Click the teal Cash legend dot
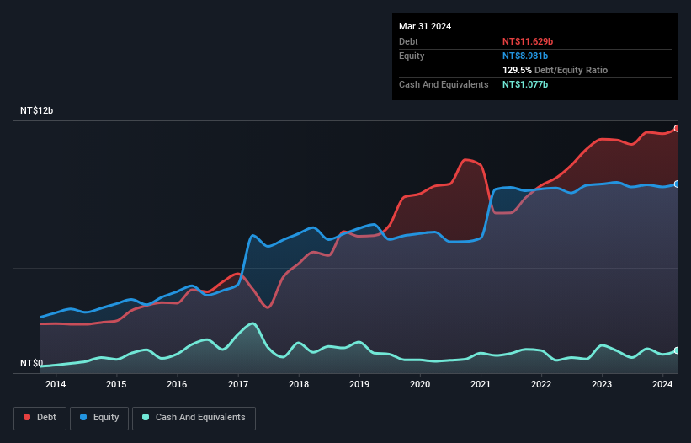 (x=146, y=417)
